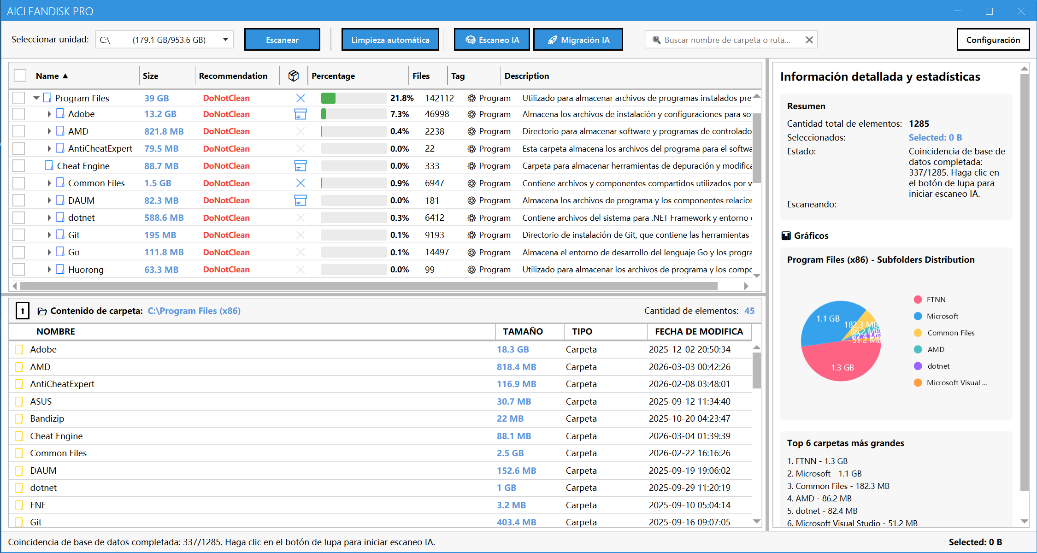Expand the Adobe folder node
Viewport: 1037px width, 553px height.
coord(49,114)
